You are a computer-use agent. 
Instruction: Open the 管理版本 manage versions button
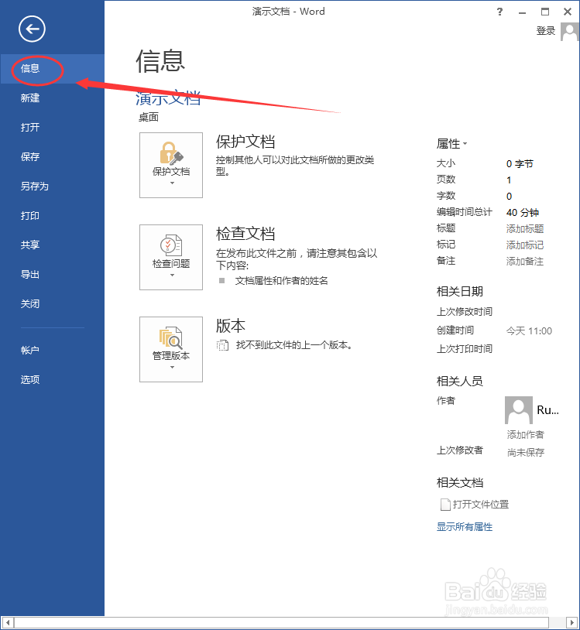pyautogui.click(x=171, y=349)
